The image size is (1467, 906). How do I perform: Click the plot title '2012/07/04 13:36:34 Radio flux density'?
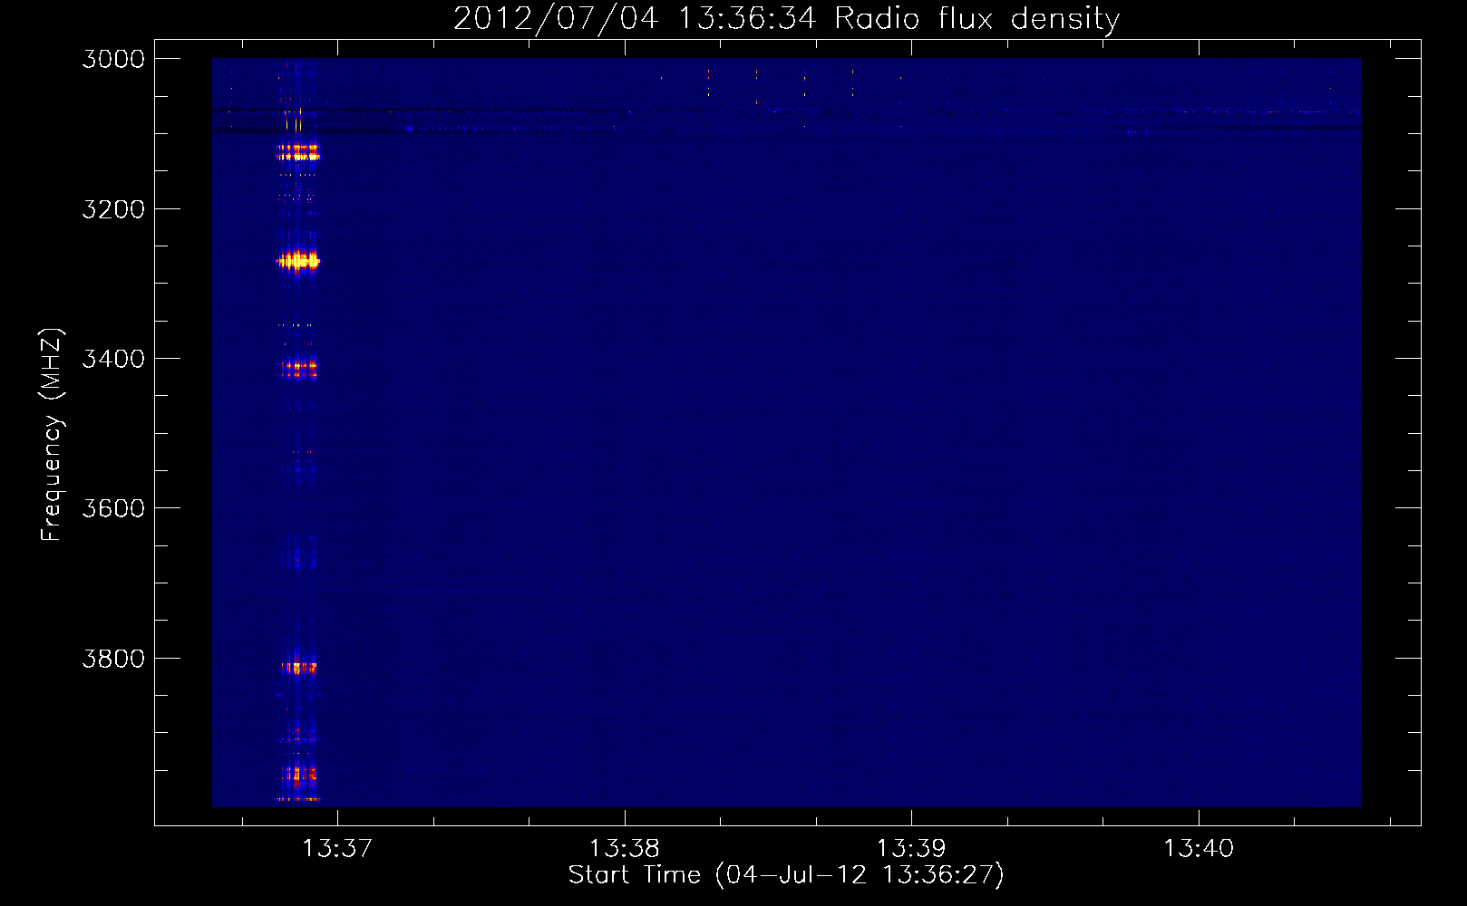(x=786, y=19)
